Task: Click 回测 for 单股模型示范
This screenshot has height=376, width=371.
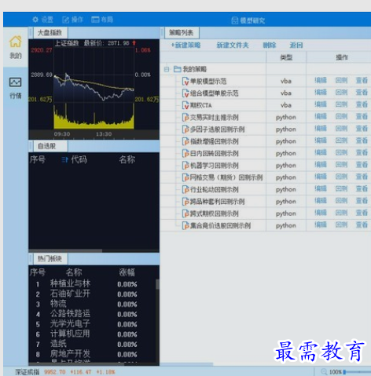Action: click(x=341, y=80)
